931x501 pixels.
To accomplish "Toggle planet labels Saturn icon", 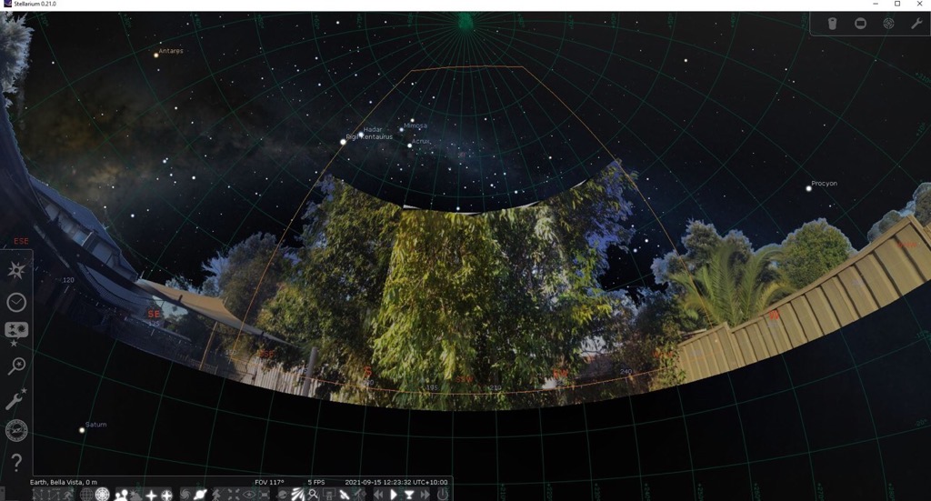I will click(200, 494).
